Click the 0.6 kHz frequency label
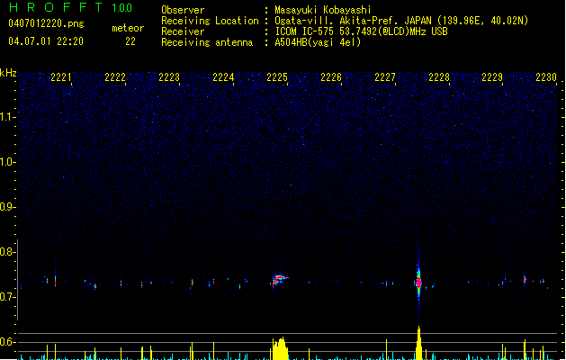The image size is (566, 360). click(x=7, y=342)
